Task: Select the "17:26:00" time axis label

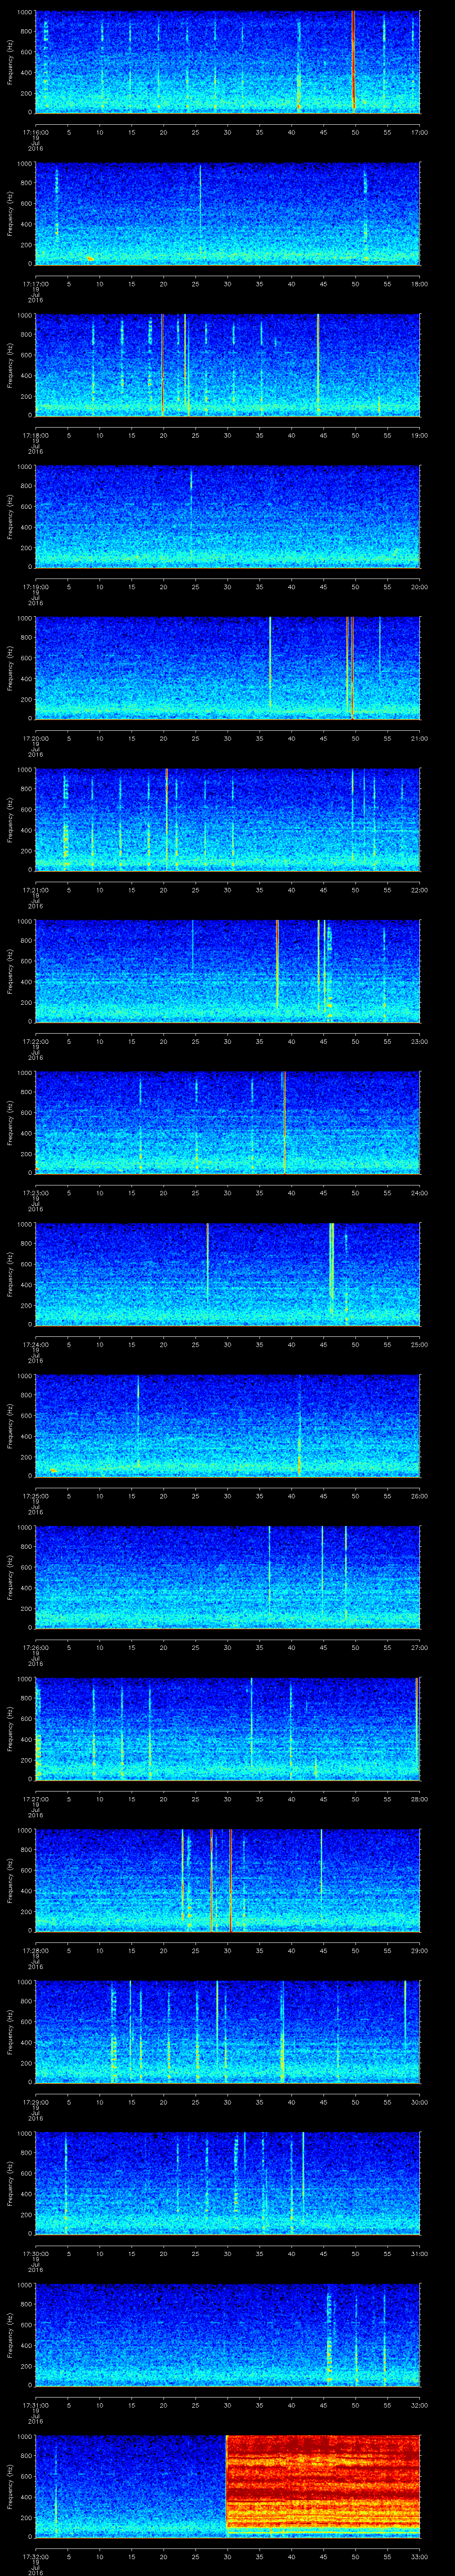Action: click(x=35, y=1647)
